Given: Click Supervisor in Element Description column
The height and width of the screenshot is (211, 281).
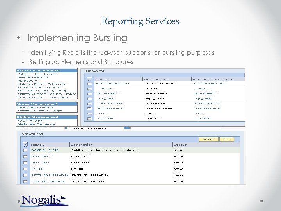Looking at the screenshot, I should pos(202,118).
